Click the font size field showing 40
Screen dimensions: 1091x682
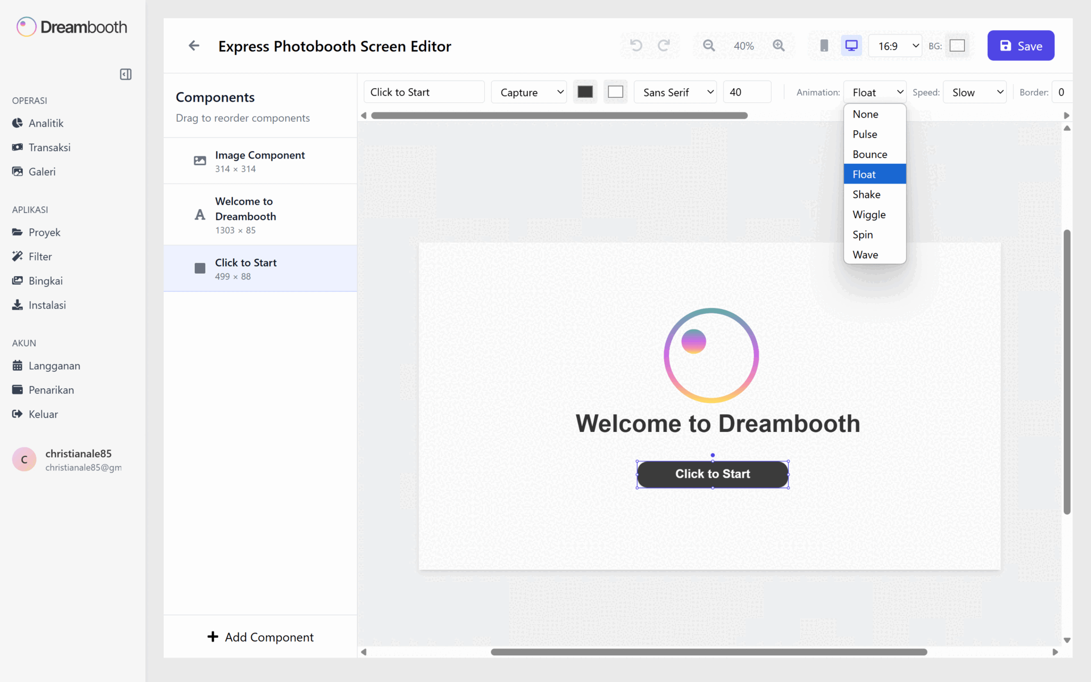[x=747, y=92]
